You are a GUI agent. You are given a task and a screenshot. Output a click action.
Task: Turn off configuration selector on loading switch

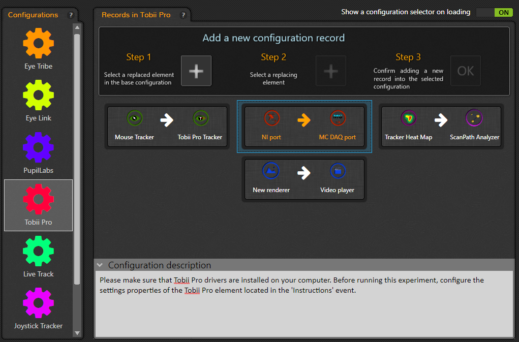495,13
